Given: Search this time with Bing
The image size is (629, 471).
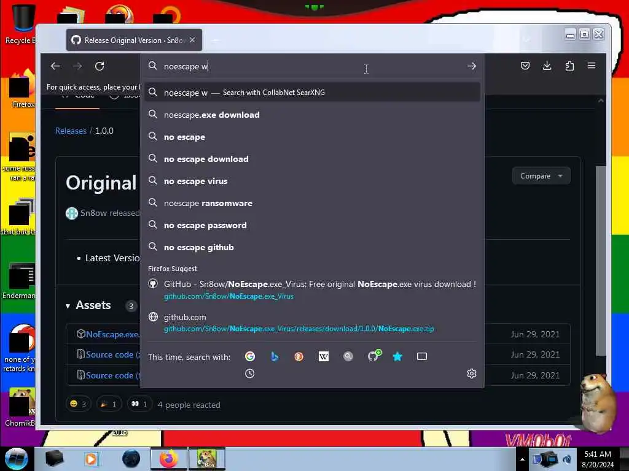Looking at the screenshot, I should click(275, 356).
